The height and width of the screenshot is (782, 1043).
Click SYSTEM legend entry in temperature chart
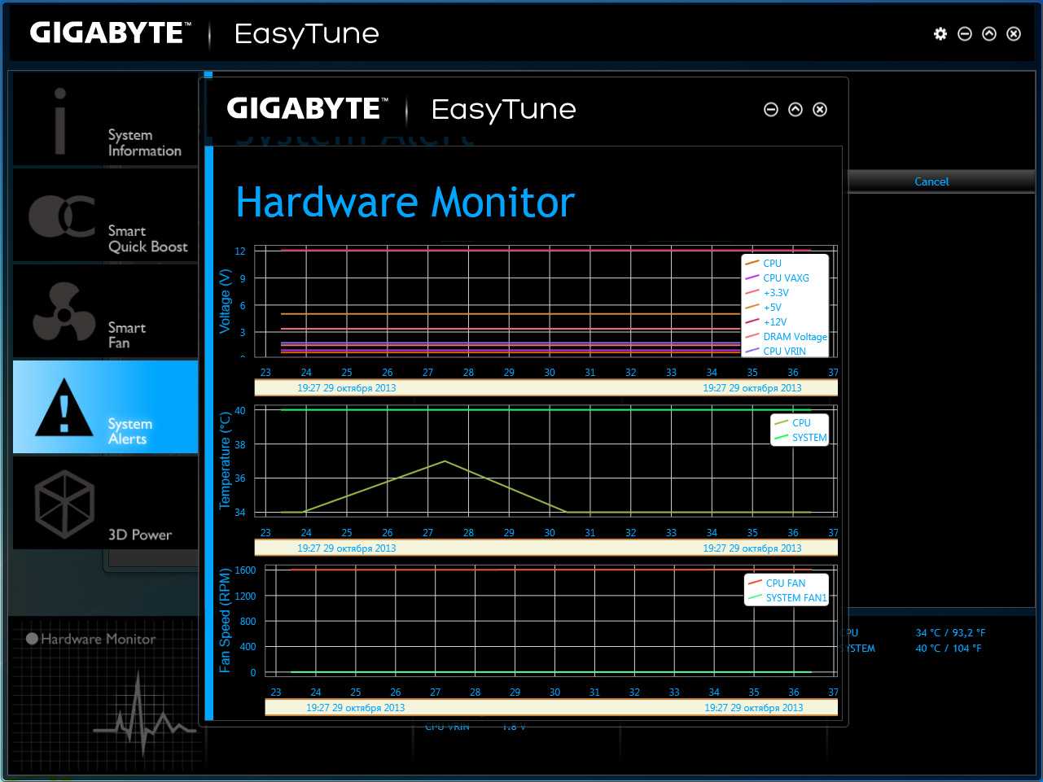point(808,438)
